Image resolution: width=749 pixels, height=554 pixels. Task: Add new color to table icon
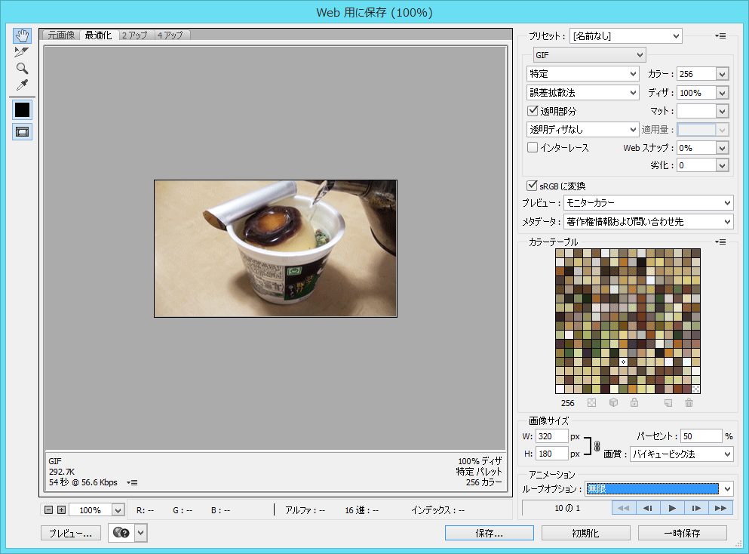[x=668, y=403]
